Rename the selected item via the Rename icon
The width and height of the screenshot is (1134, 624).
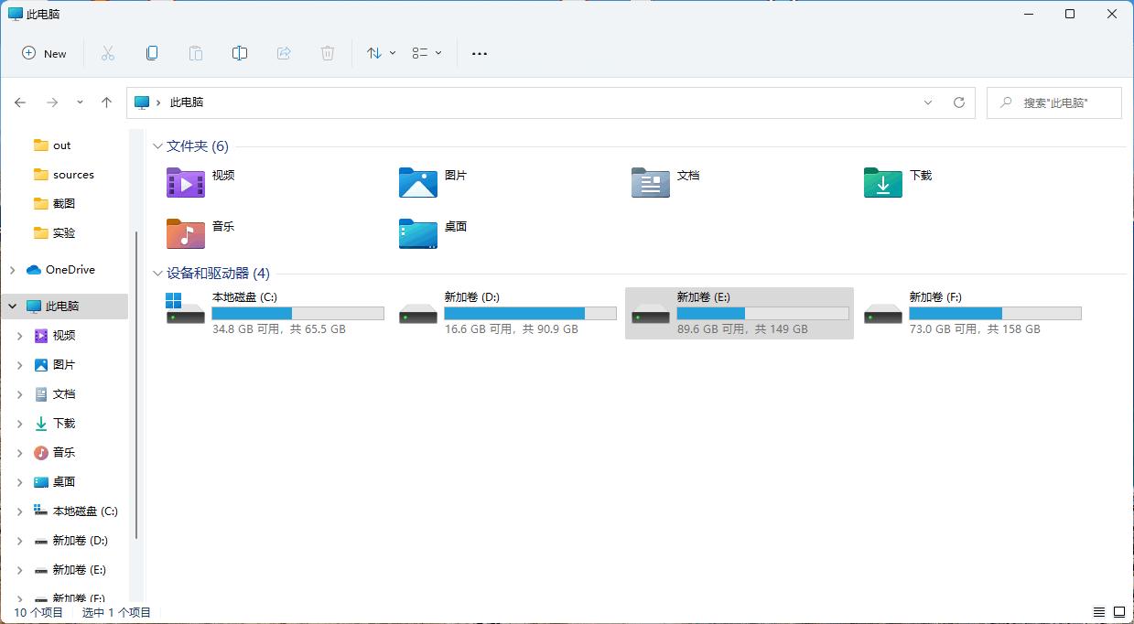tap(240, 53)
